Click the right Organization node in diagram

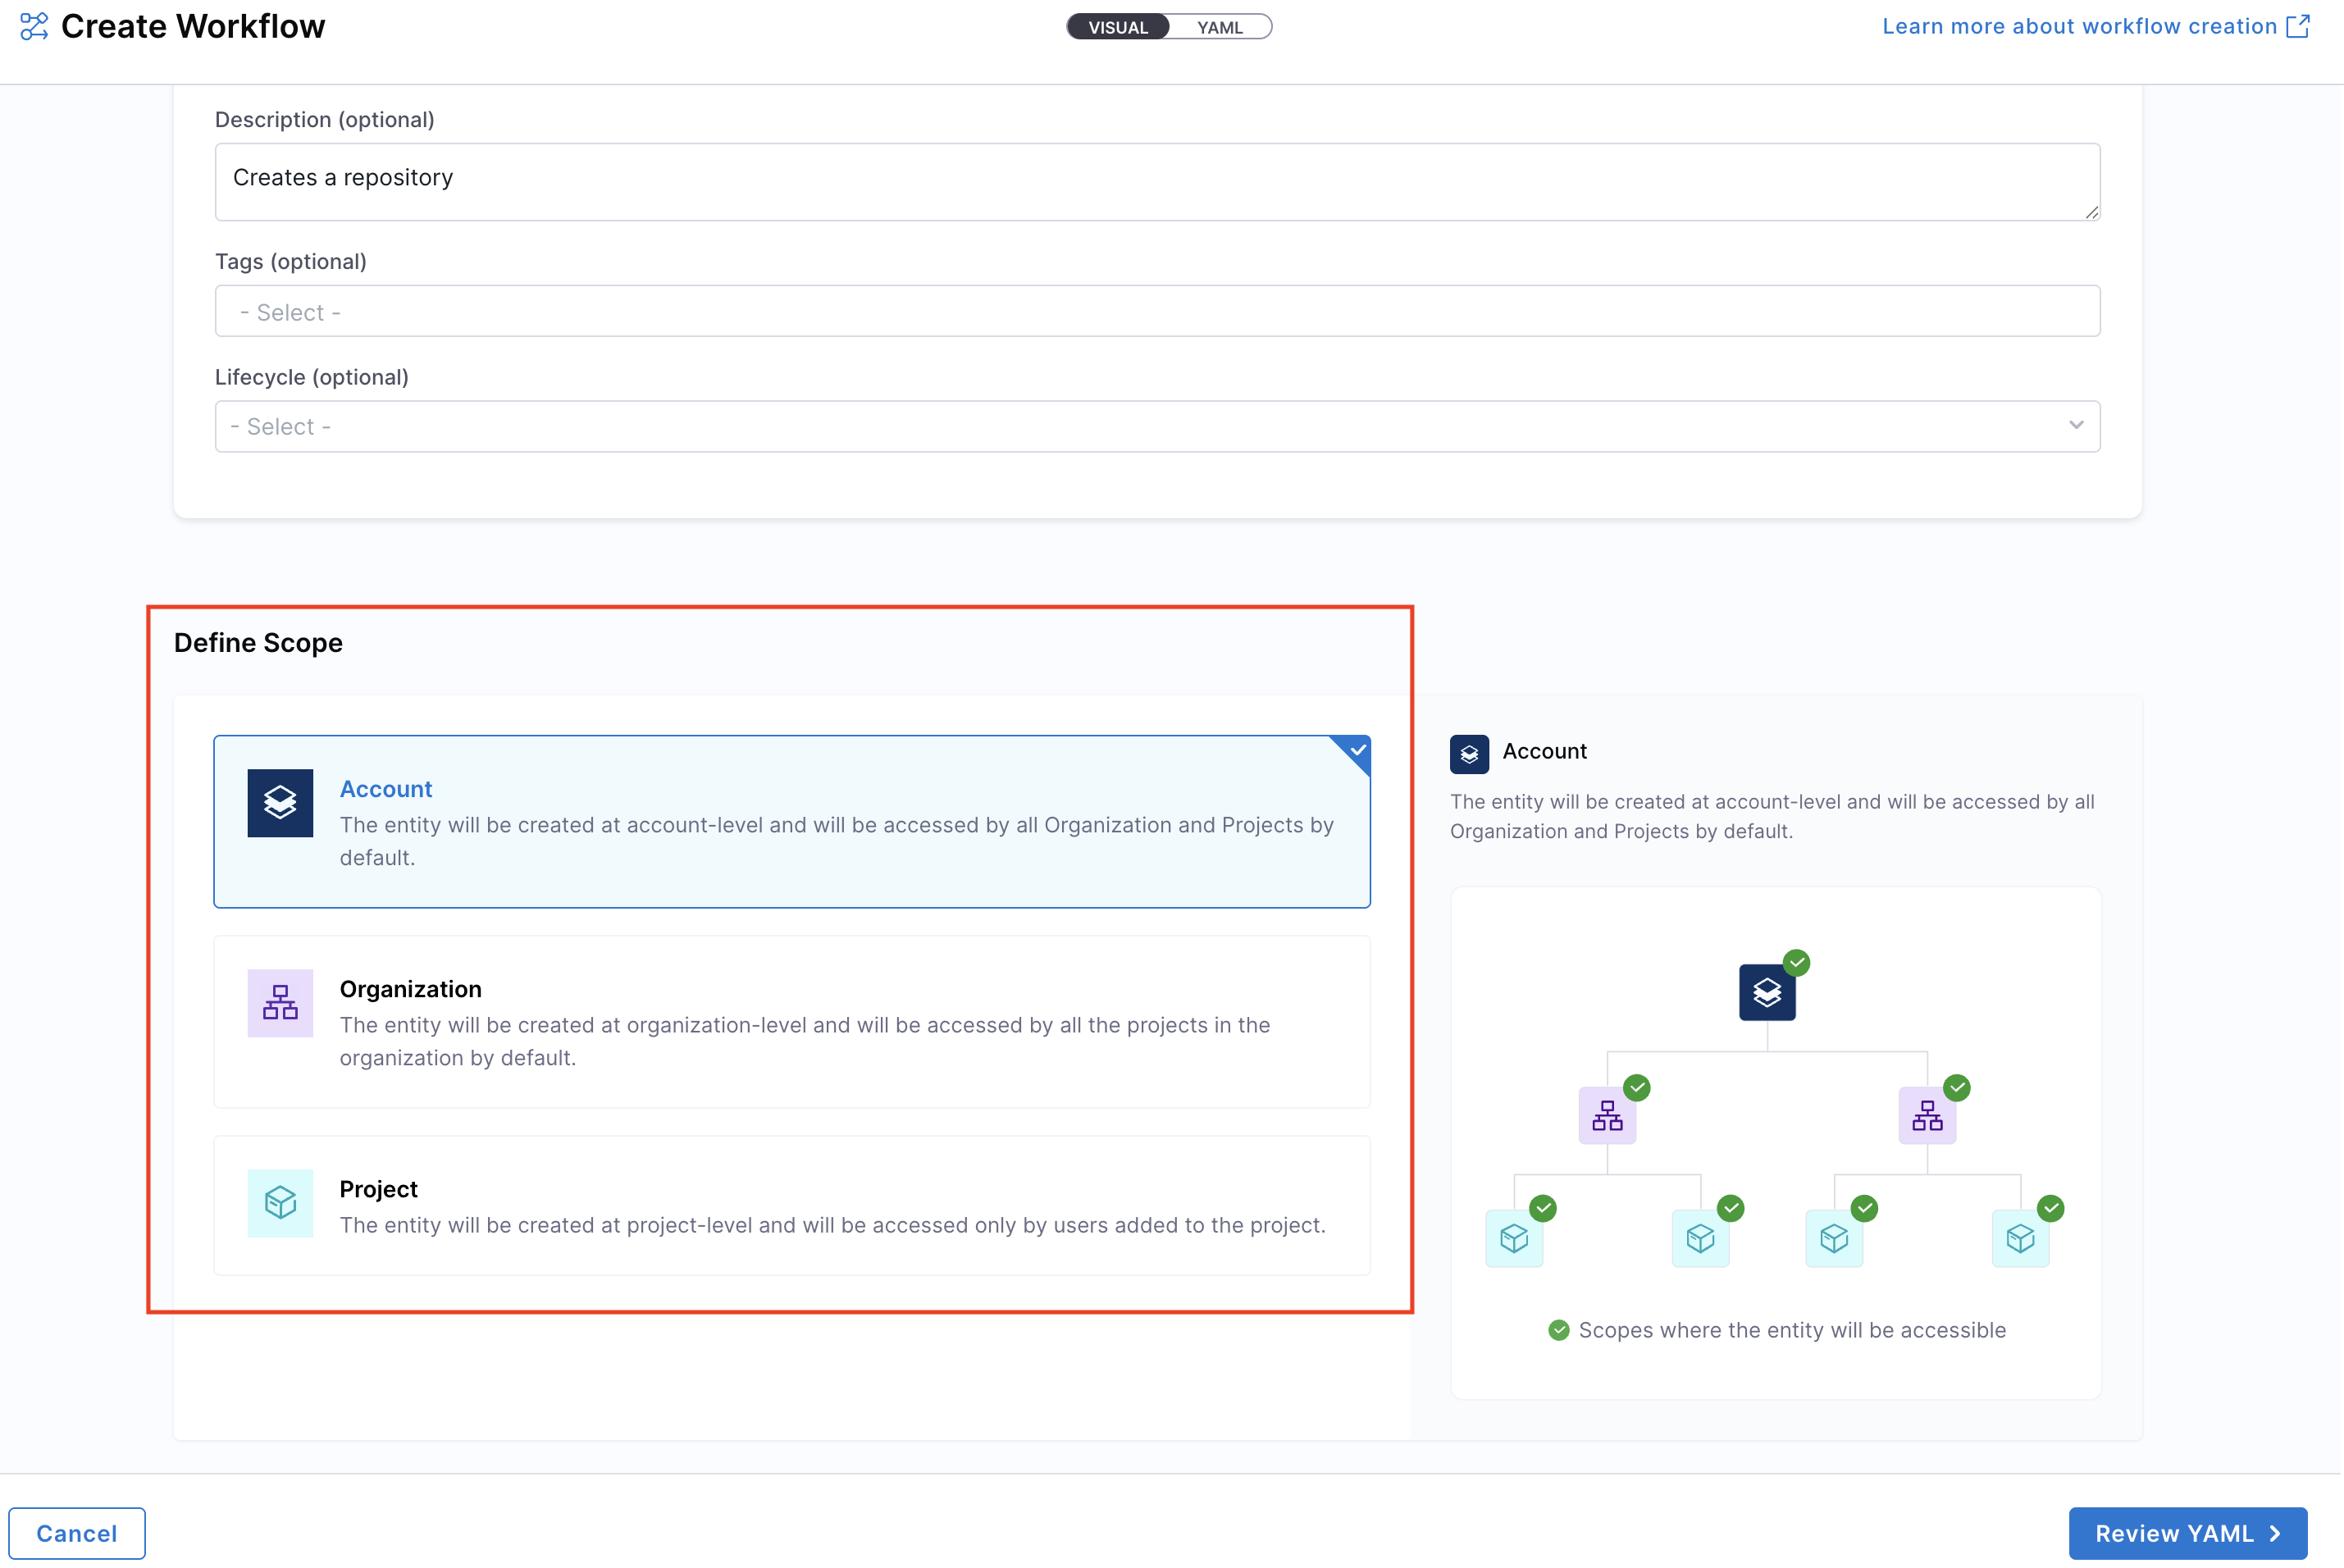[1926, 1115]
